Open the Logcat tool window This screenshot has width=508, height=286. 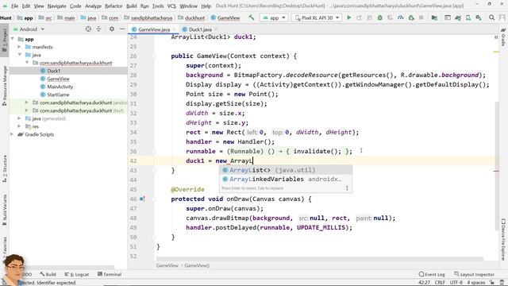pyautogui.click(x=77, y=274)
